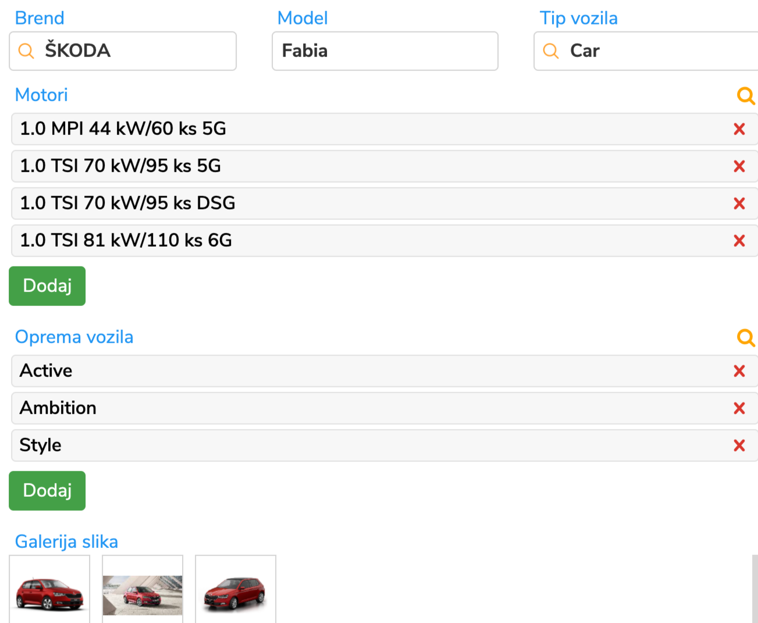758x623 pixels.
Task: Select the 1.0 TSI 70 kW/95 ks 5G row
Action: pos(385,166)
